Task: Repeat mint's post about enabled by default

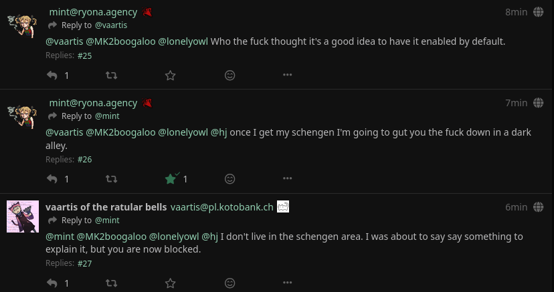Action: point(111,76)
